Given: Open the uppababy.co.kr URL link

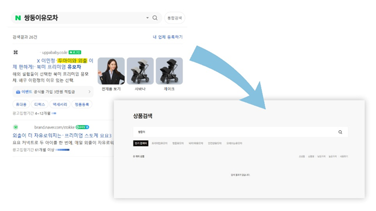Looking at the screenshot, I should pyautogui.click(x=54, y=53).
